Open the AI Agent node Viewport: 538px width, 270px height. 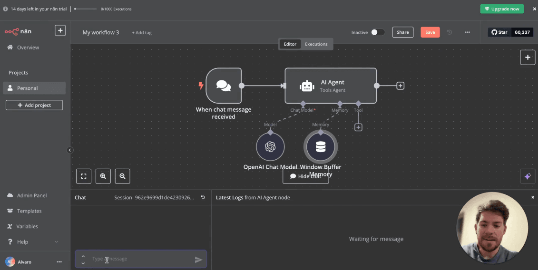click(330, 86)
